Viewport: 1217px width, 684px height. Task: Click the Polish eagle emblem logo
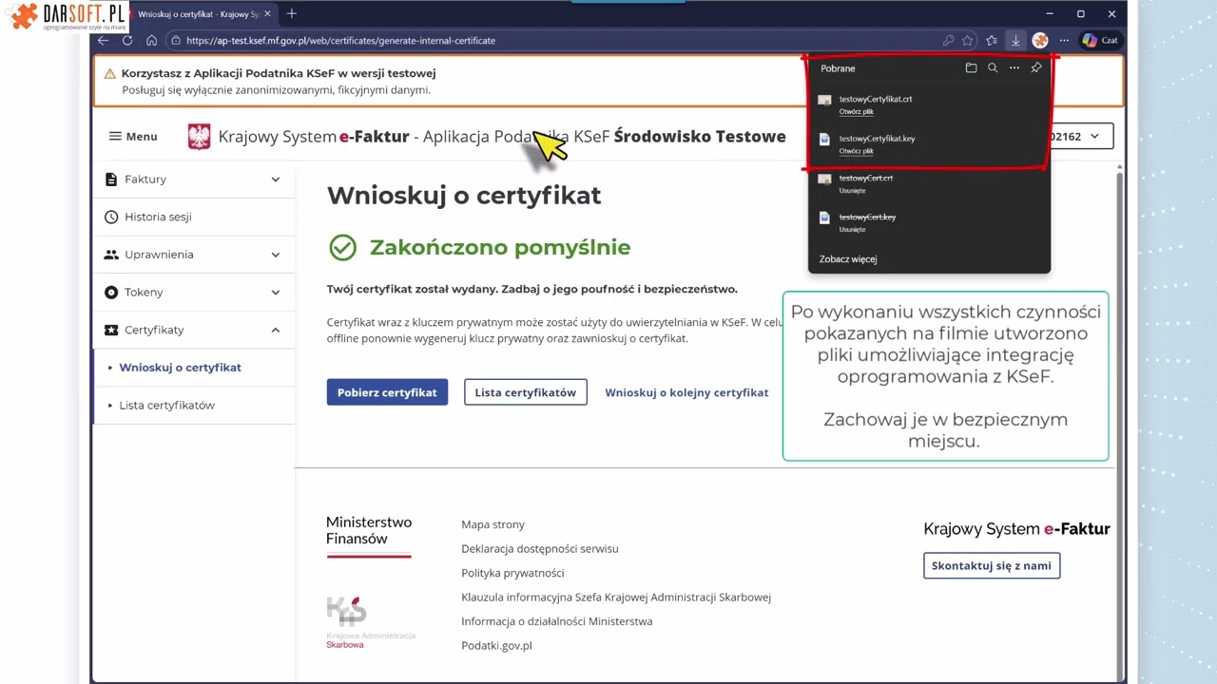[199, 136]
